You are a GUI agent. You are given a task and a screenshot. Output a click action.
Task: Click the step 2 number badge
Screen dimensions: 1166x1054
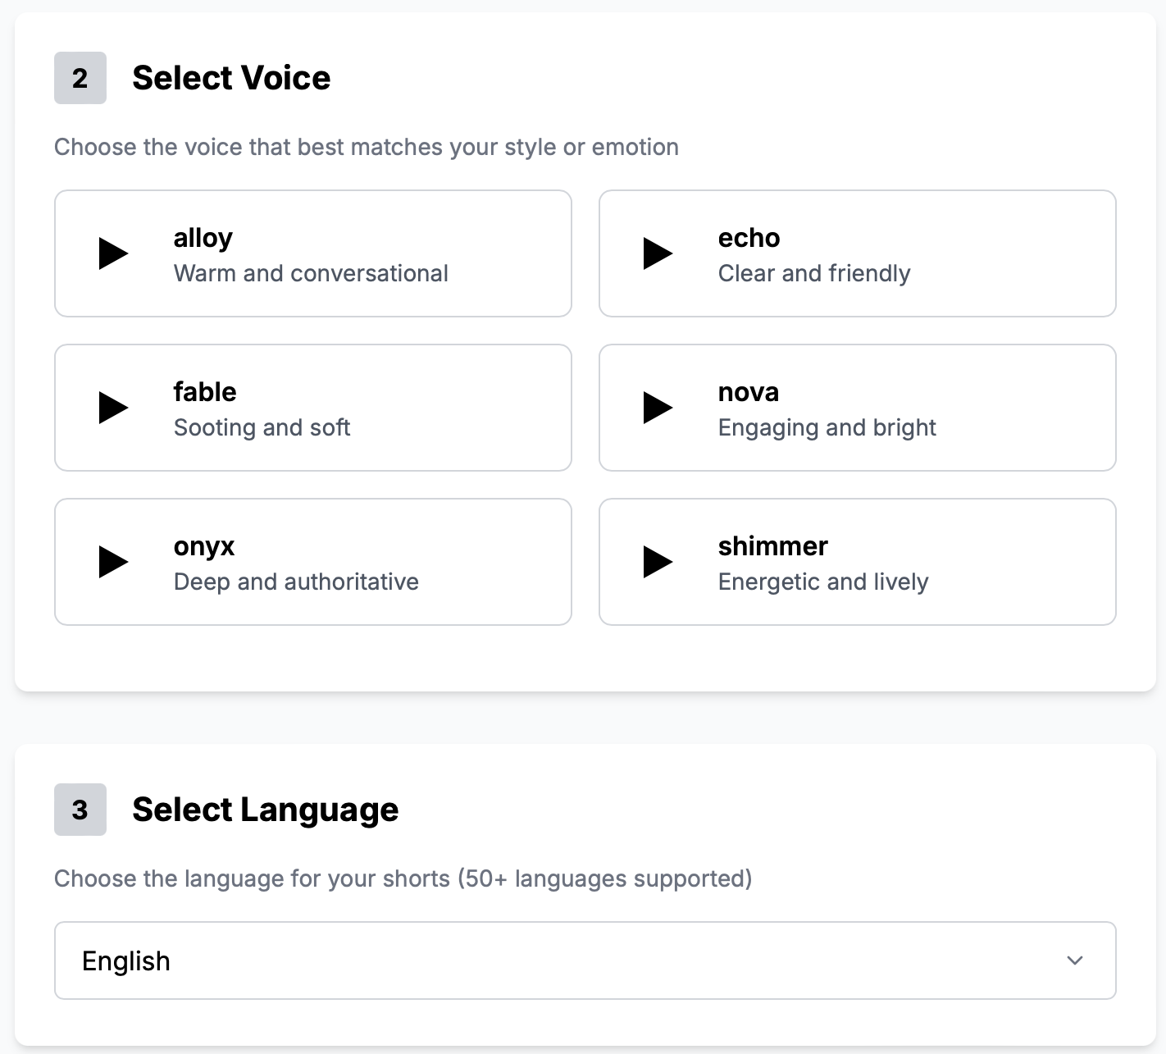[x=80, y=78]
